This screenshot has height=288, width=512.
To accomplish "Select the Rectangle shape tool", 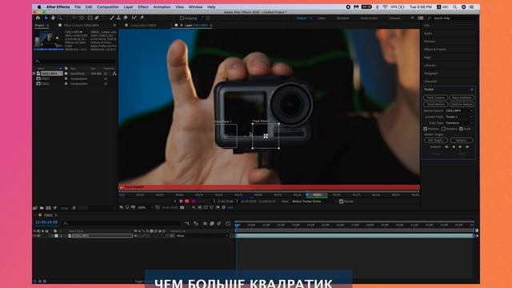I will [x=90, y=18].
